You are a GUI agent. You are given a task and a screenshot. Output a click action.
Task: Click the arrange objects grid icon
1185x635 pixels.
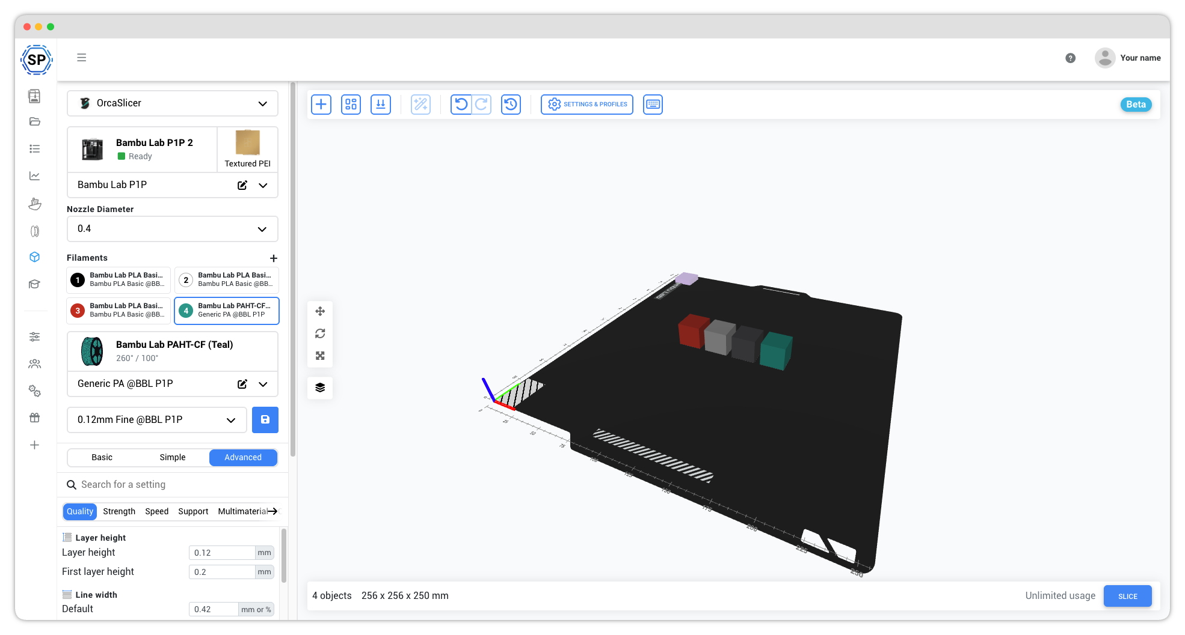pyautogui.click(x=351, y=105)
